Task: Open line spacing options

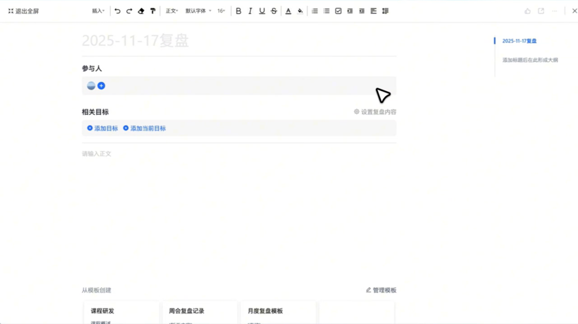Action: tap(385, 11)
